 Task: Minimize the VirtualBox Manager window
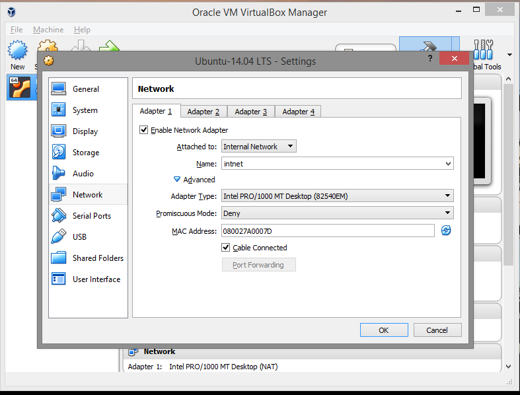click(459, 11)
